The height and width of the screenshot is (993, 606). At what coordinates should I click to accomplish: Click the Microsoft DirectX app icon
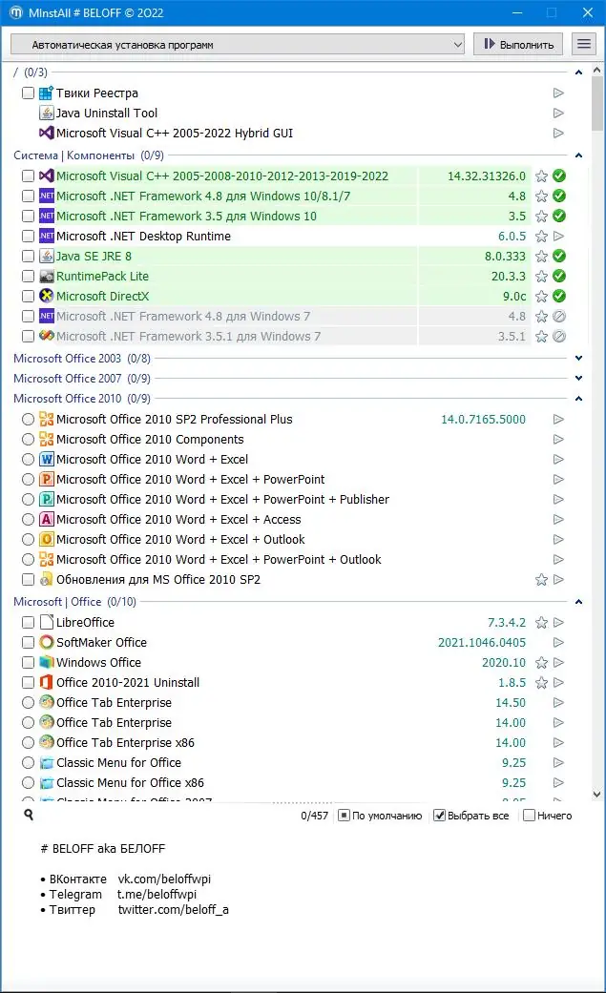pyautogui.click(x=46, y=296)
